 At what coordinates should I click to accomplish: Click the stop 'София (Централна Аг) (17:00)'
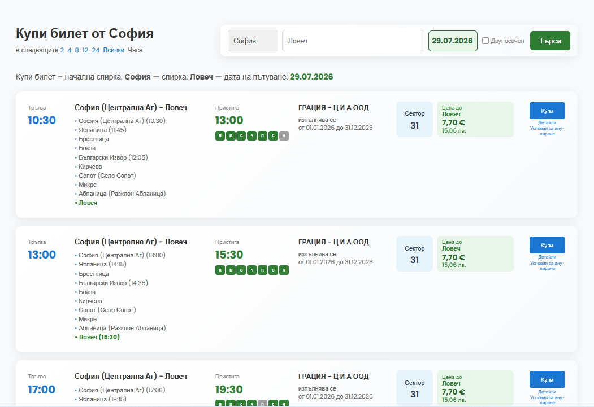(x=122, y=390)
